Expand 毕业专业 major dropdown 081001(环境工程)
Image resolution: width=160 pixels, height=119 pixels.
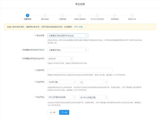coord(93,97)
